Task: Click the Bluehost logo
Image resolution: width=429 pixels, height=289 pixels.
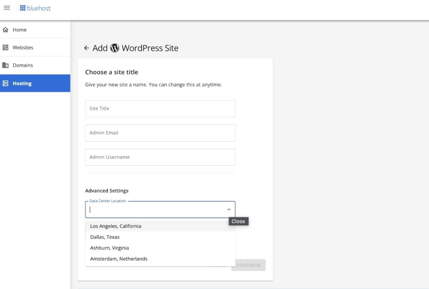Action: coord(35,7)
